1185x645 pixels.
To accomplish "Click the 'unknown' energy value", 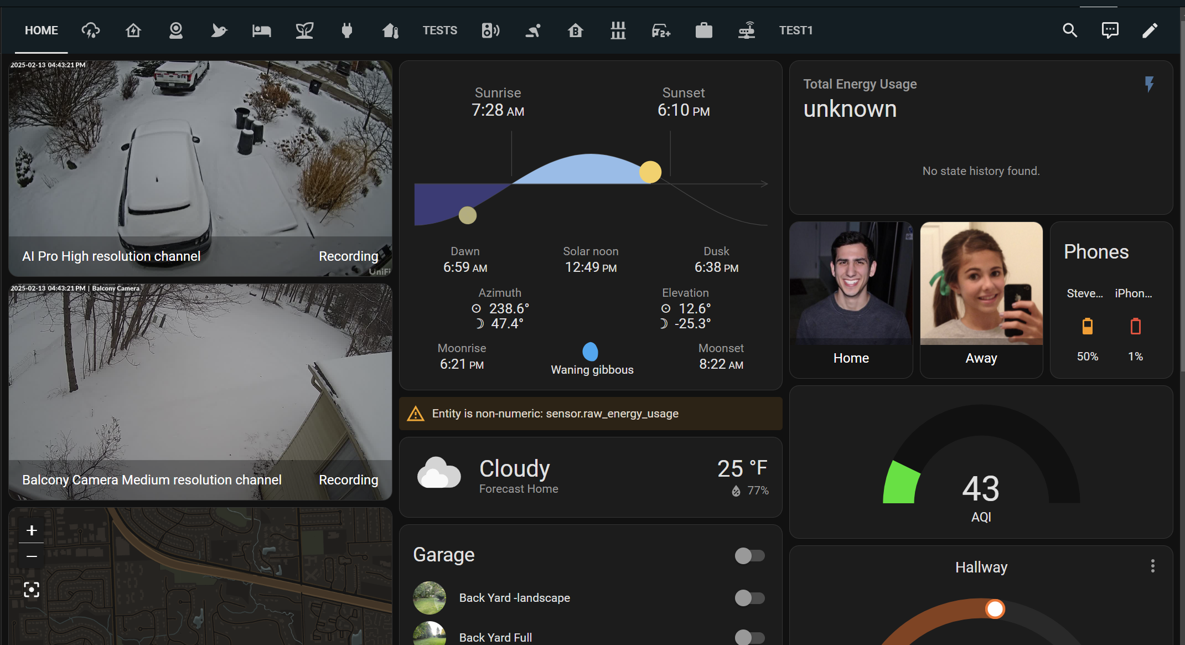I will point(850,109).
